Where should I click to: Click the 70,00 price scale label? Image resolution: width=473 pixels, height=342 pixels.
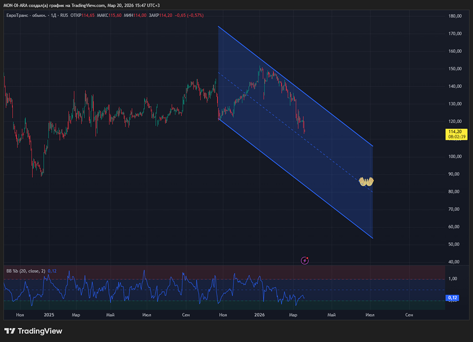coord(454,209)
